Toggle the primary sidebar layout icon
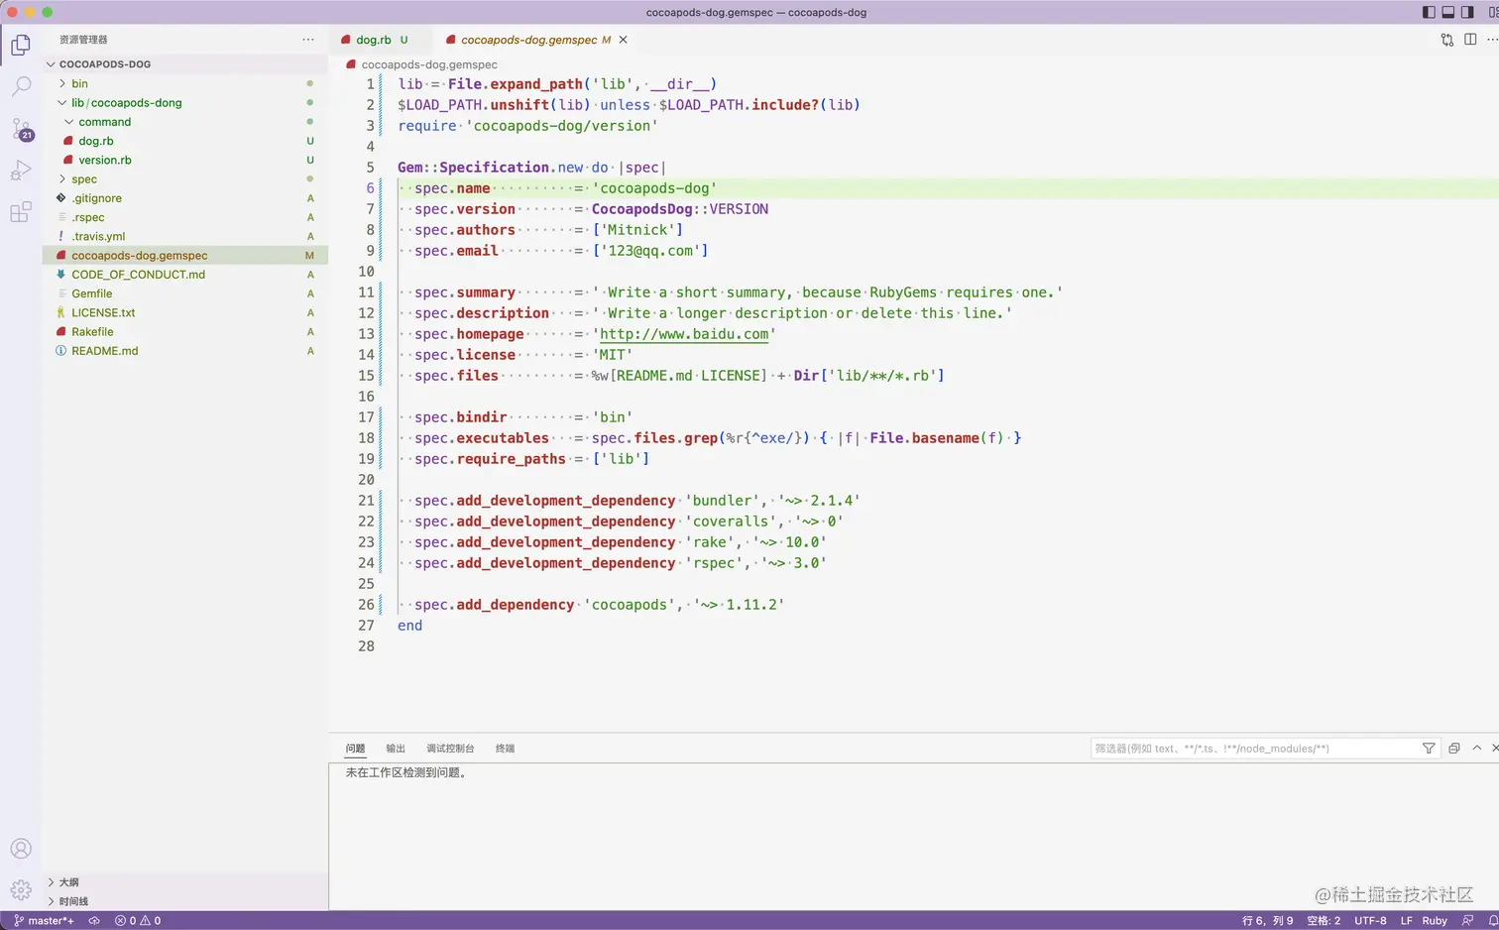Screen dimensions: 1499x930 (1429, 12)
